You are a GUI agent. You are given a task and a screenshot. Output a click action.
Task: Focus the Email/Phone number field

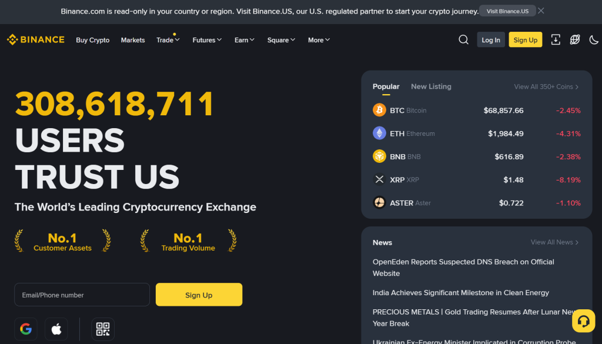pyautogui.click(x=82, y=295)
